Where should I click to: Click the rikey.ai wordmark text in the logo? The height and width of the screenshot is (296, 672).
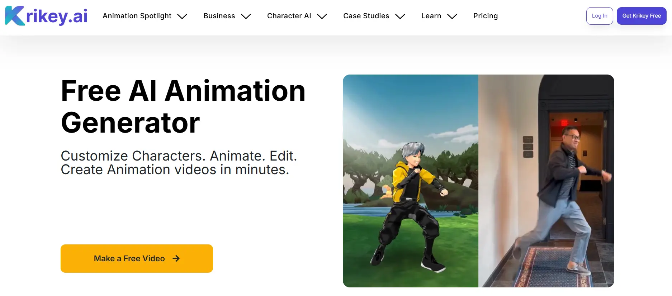pyautogui.click(x=57, y=16)
